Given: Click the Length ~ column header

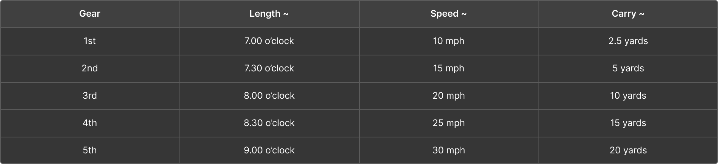Looking at the screenshot, I should coord(269,14).
